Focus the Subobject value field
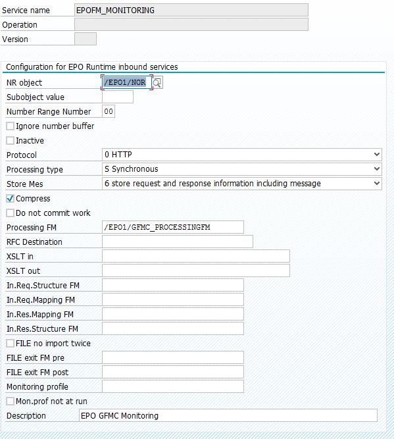Viewport: 394px width, 439px height. tap(118, 97)
